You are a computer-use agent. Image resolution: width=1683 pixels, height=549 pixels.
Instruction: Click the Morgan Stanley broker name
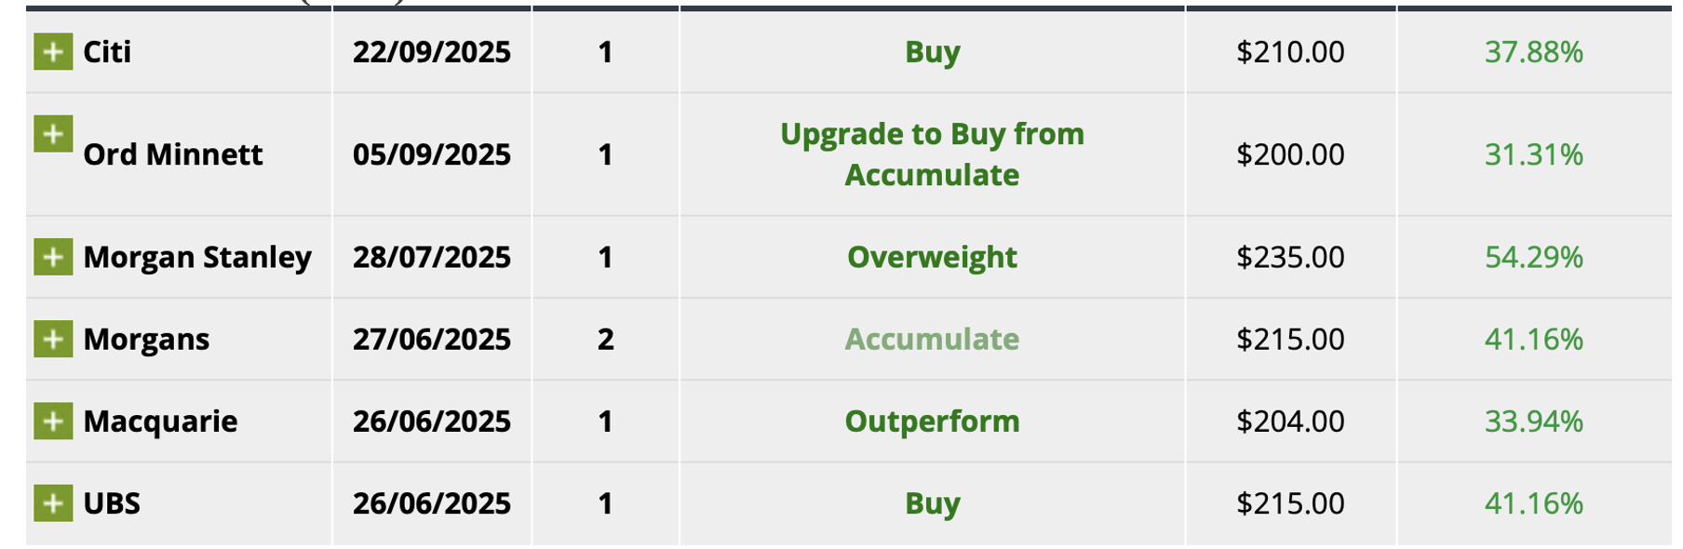click(197, 257)
